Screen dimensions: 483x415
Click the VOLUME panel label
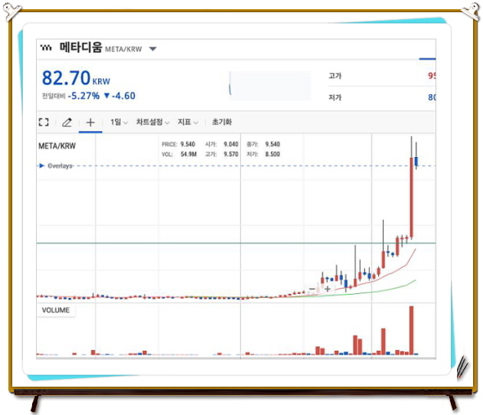click(56, 310)
